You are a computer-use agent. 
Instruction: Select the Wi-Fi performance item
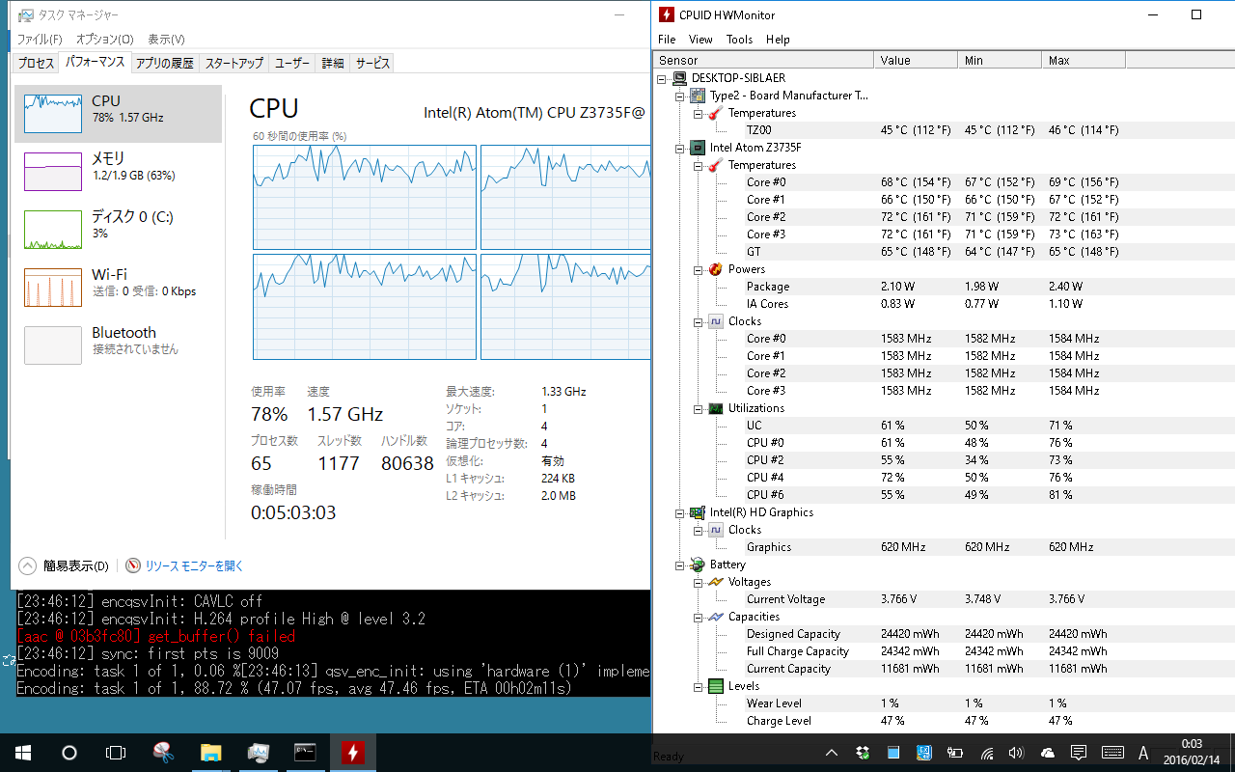pyautogui.click(x=119, y=288)
